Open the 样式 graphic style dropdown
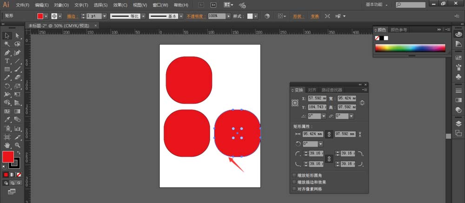465x203 pixels. tap(256, 16)
